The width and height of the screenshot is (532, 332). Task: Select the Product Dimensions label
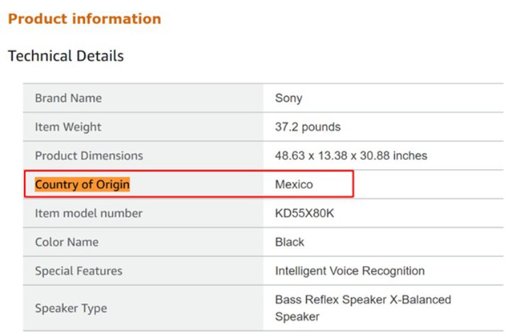click(89, 156)
